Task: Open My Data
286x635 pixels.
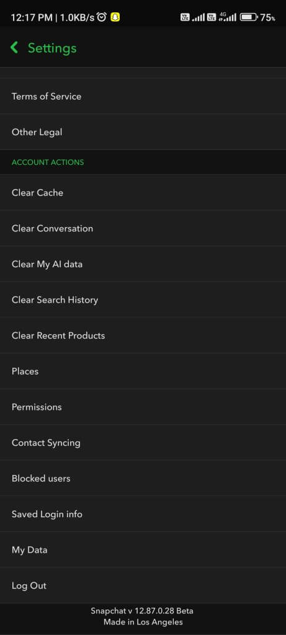Action: point(143,550)
